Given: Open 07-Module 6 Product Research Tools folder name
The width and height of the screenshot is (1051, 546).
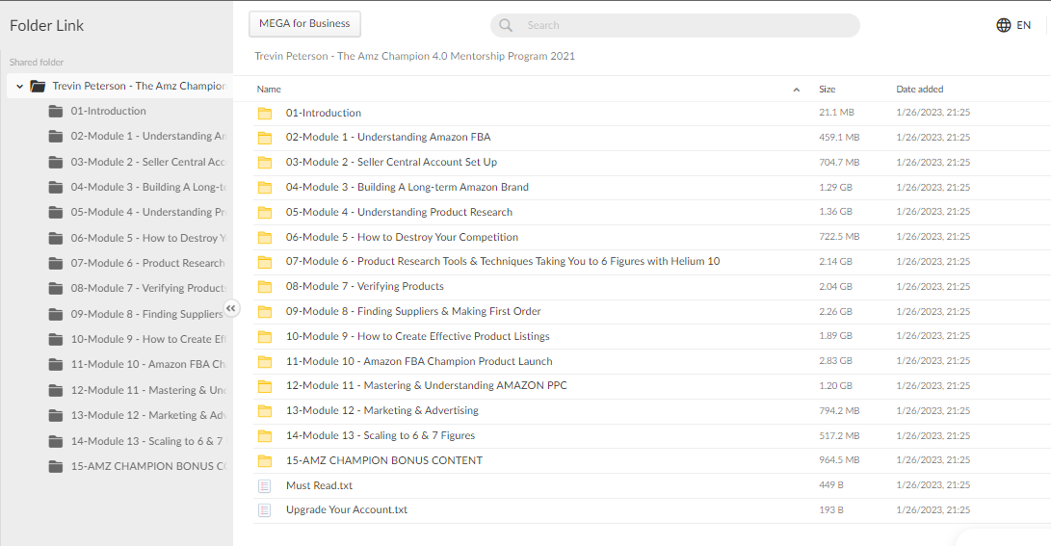Looking at the screenshot, I should point(503,261).
